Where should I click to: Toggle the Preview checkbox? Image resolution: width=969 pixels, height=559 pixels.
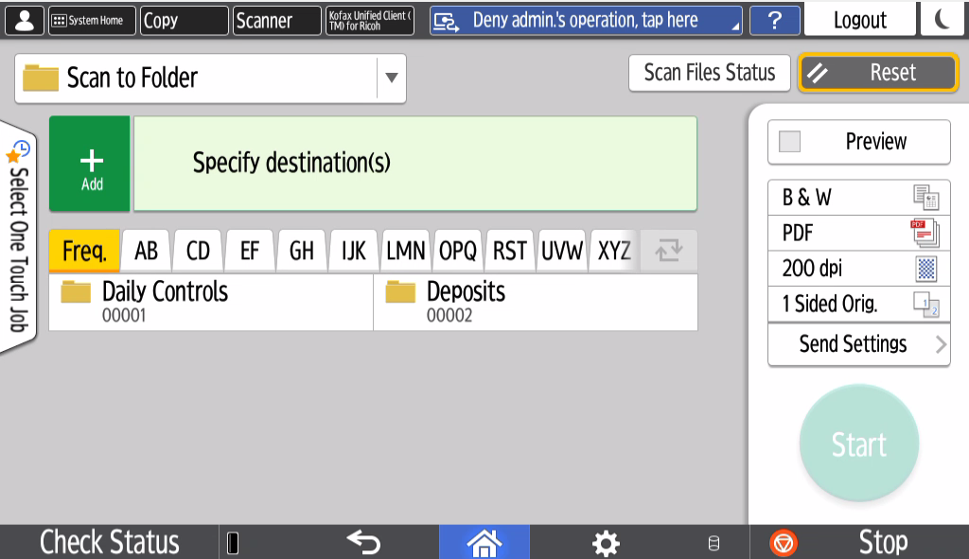[789, 142]
